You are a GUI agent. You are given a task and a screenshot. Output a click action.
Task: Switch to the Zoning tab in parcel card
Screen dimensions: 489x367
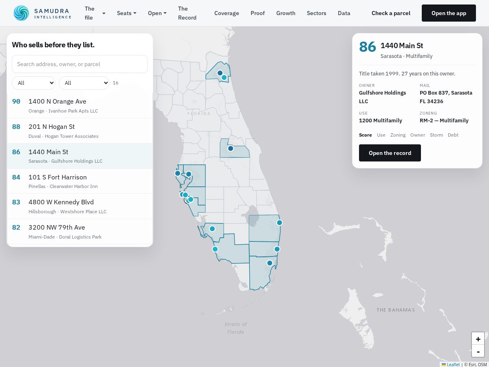398,135
